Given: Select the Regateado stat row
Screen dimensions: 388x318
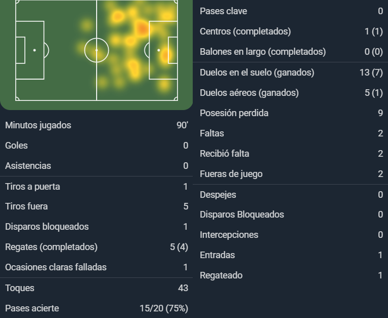Looking at the screenshot, I should tap(290, 275).
